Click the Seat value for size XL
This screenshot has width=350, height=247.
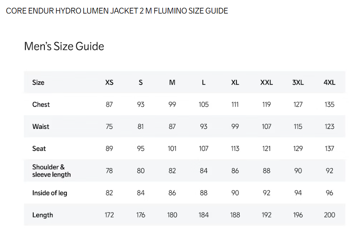tap(235, 149)
